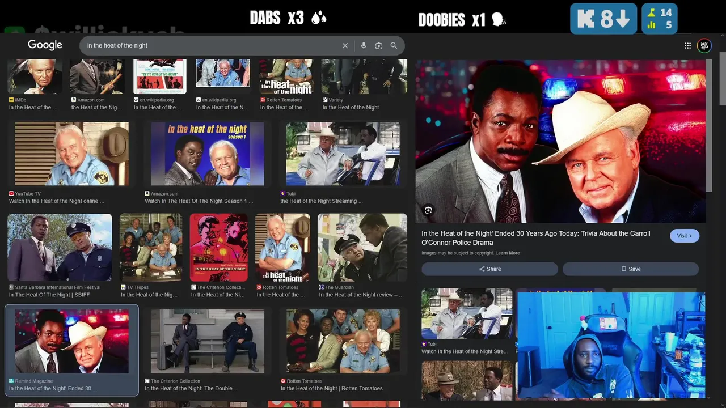Open the Guardian review image
The width and height of the screenshot is (726, 408).
[362, 248]
